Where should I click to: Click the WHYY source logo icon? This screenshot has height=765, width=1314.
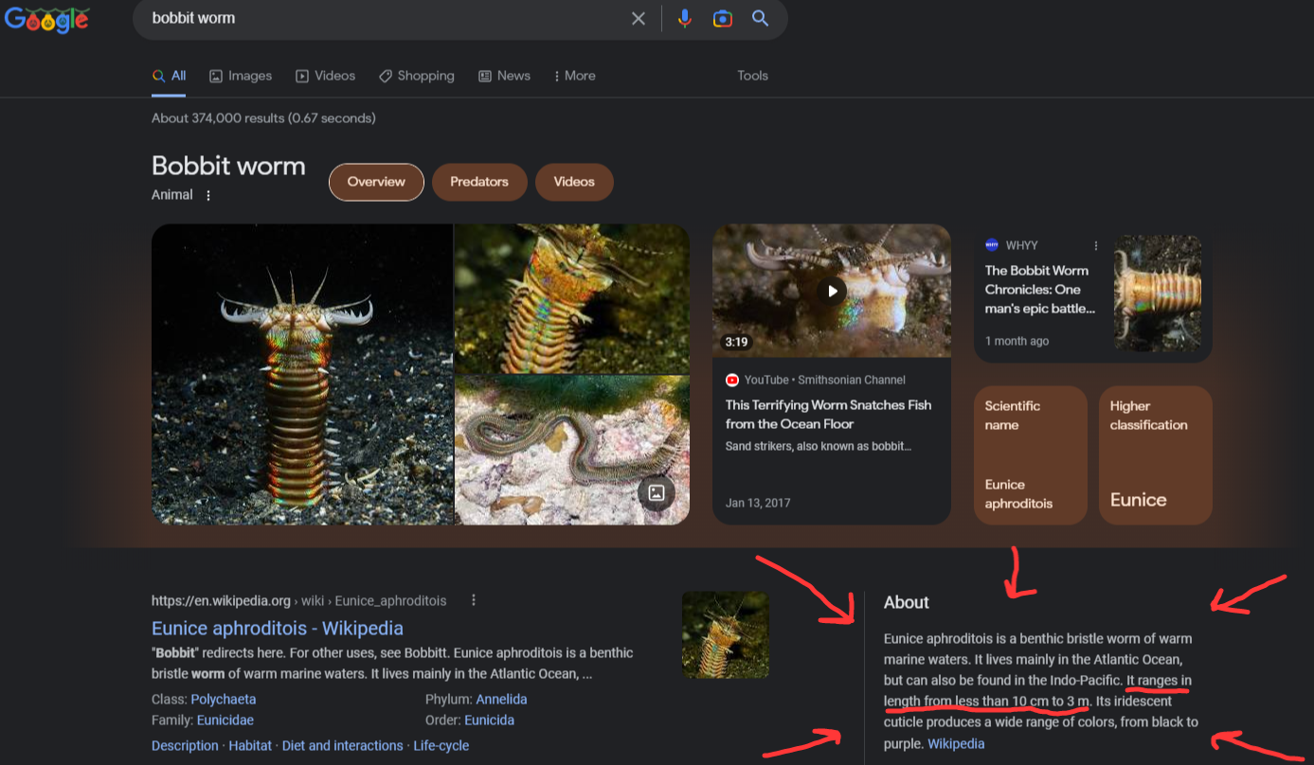[x=992, y=244]
